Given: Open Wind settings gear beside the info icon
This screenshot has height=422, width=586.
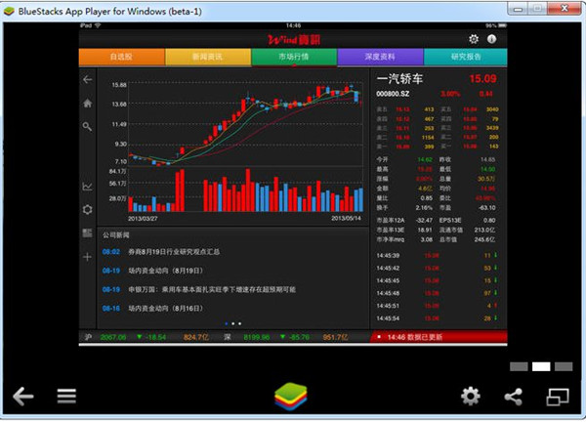Looking at the screenshot, I should click(x=474, y=39).
